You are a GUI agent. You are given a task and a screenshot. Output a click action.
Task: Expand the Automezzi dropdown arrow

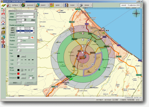[34, 5]
